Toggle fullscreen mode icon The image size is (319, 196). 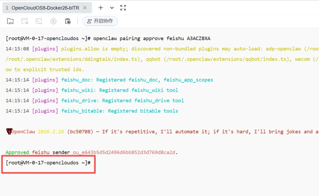click(123, 8)
